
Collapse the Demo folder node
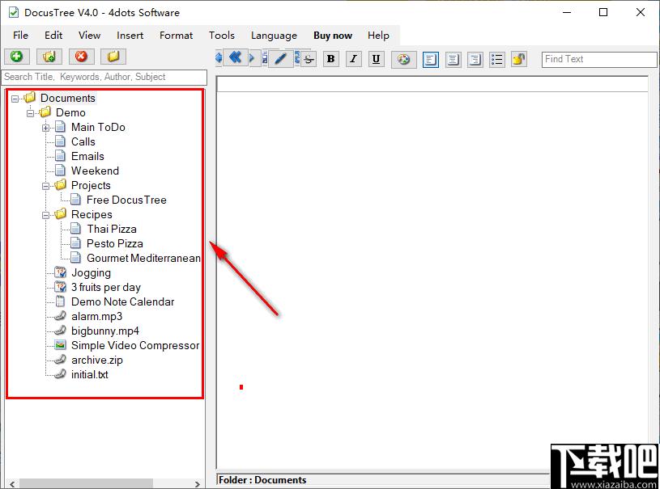tap(30, 113)
